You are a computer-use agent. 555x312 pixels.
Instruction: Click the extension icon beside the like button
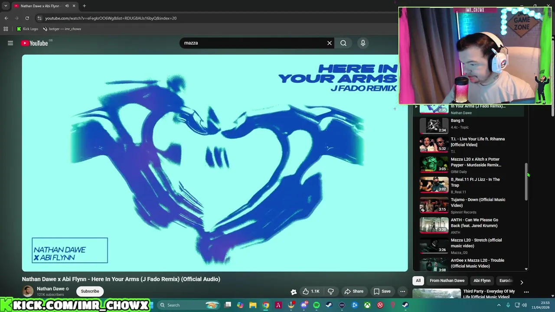pyautogui.click(x=294, y=292)
